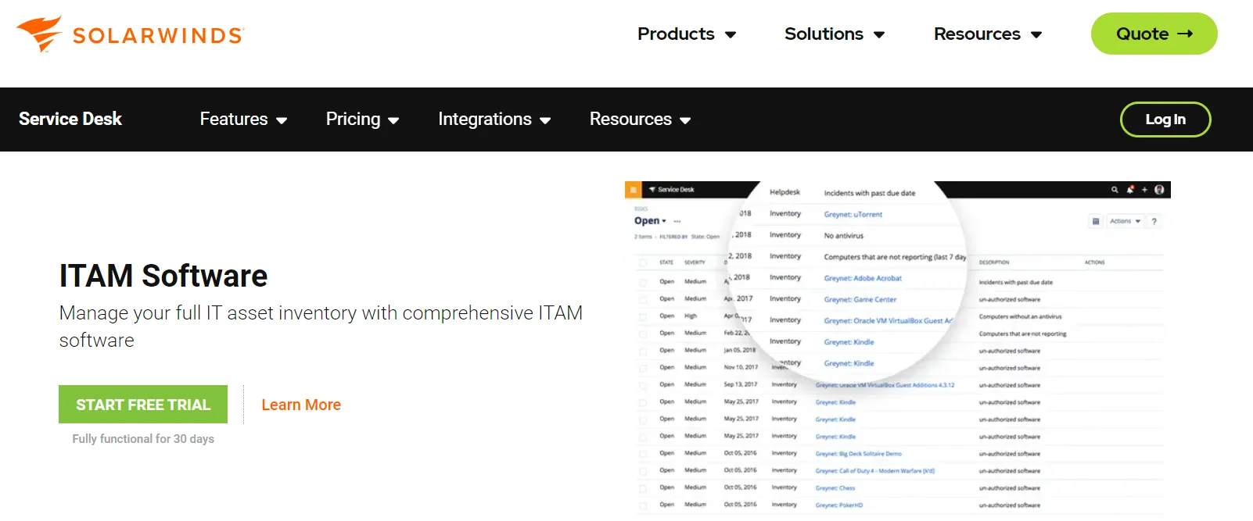This screenshot has width=1253, height=521.
Task: Expand the Features dropdown
Action: [x=243, y=120]
